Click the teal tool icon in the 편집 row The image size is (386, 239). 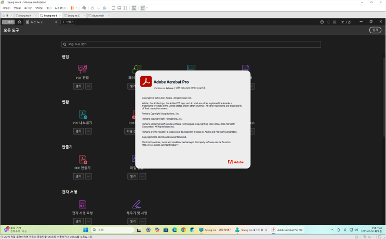tap(191, 67)
